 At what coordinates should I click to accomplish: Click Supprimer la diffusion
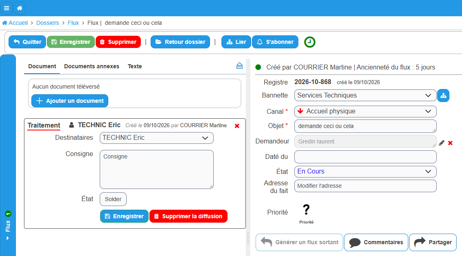click(188, 216)
